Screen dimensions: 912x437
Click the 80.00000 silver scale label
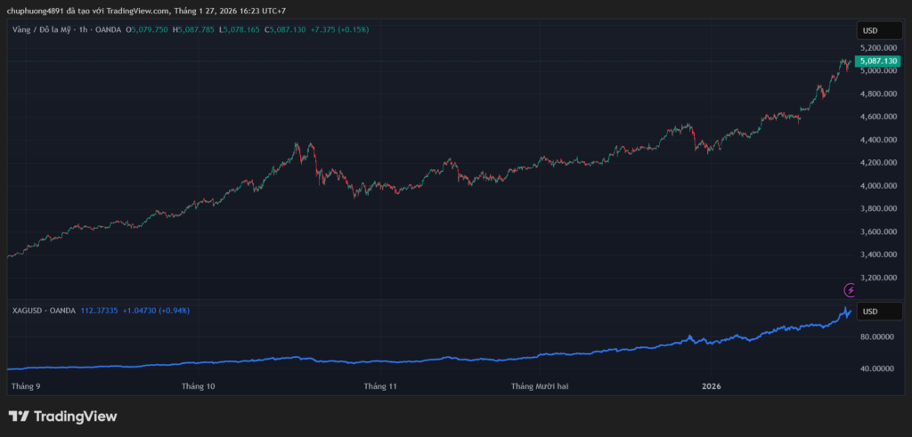coord(878,337)
